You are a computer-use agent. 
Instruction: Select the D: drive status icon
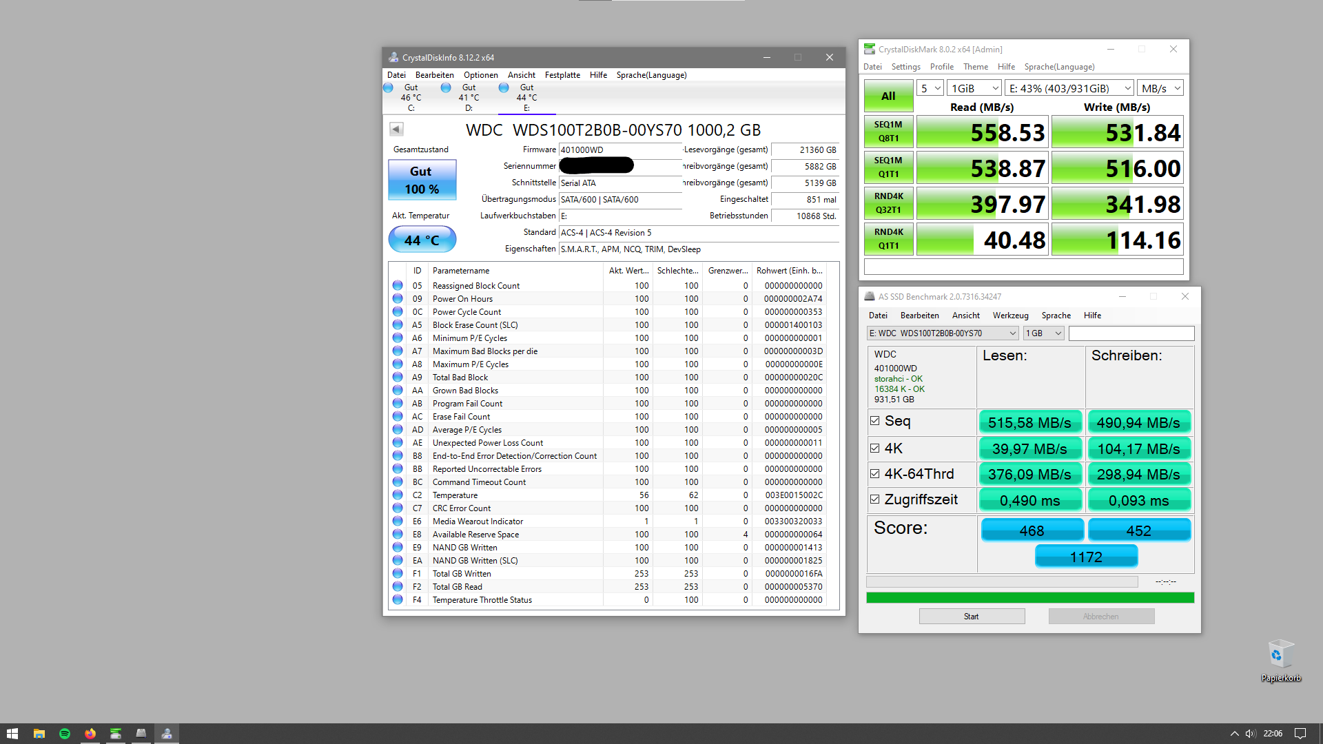[x=447, y=88]
